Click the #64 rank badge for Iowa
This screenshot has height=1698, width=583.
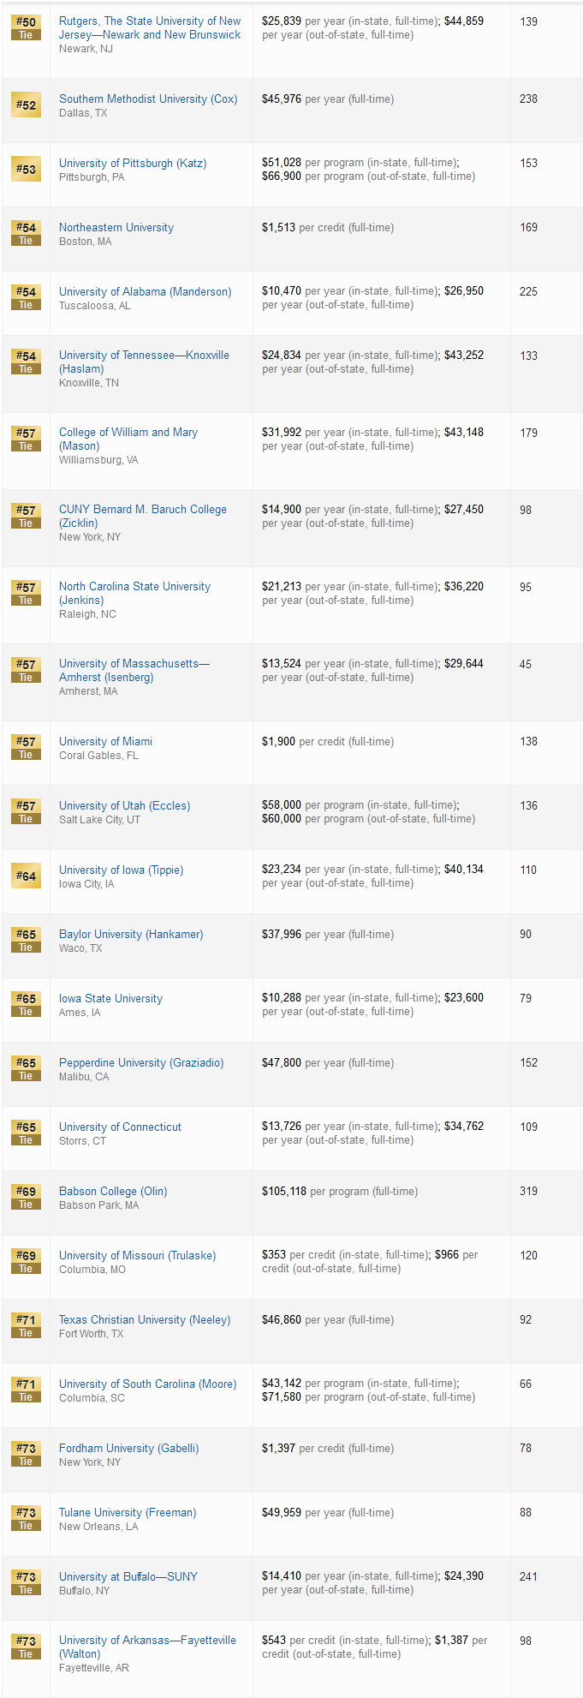tap(26, 876)
